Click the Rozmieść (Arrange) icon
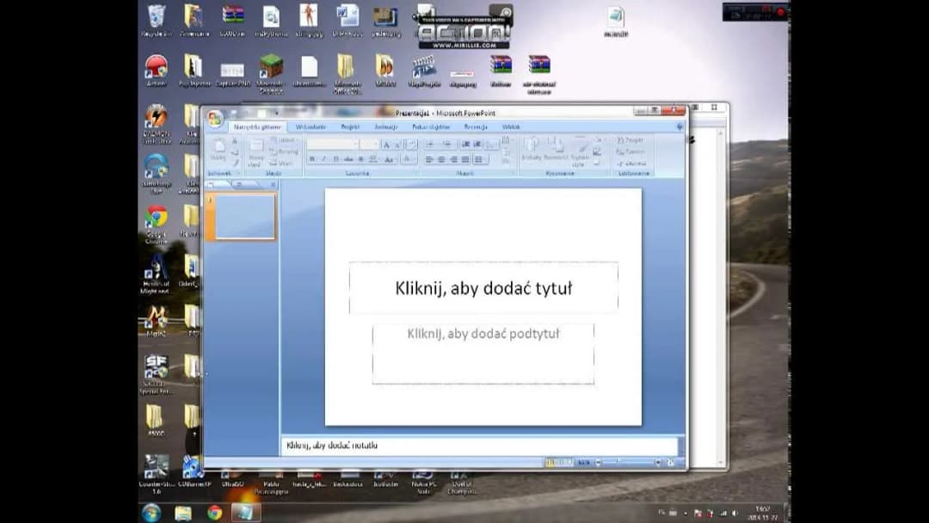929x523 pixels. coord(555,148)
